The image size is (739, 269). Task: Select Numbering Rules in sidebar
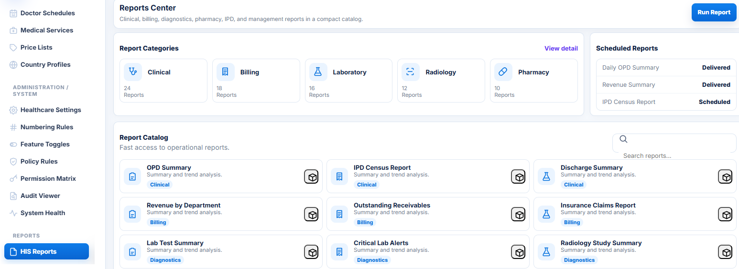pyautogui.click(x=47, y=127)
